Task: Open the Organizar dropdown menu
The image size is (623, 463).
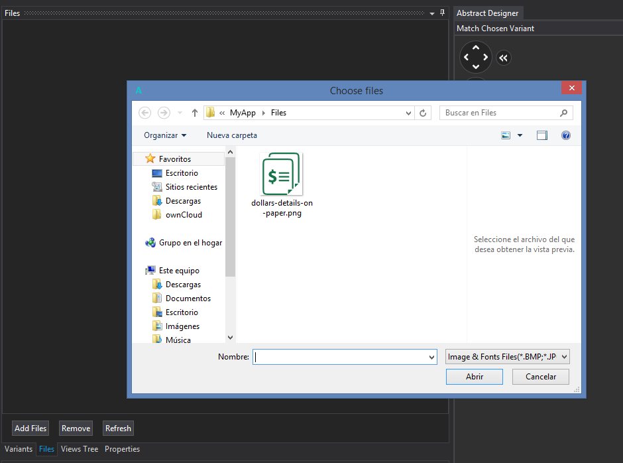Action: pyautogui.click(x=165, y=135)
